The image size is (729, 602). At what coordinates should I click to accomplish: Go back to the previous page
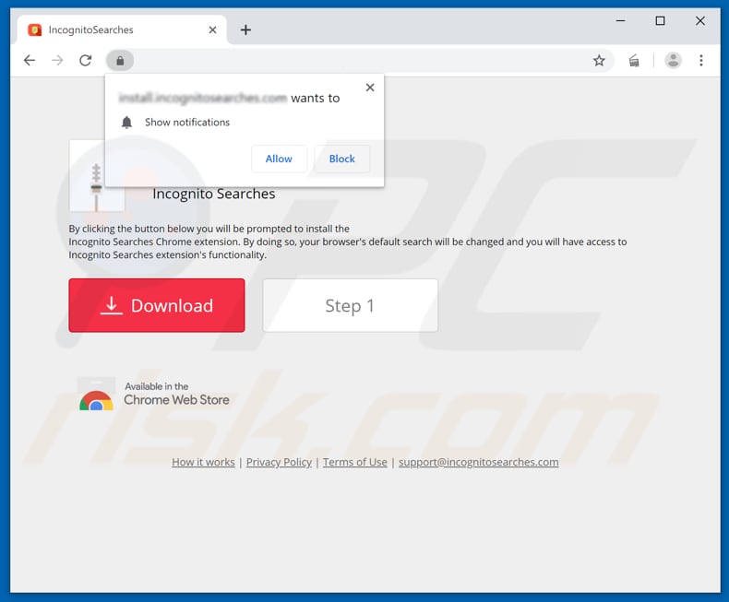[x=30, y=61]
